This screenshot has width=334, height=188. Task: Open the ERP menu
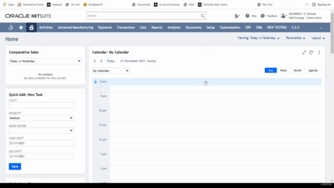[248, 28]
